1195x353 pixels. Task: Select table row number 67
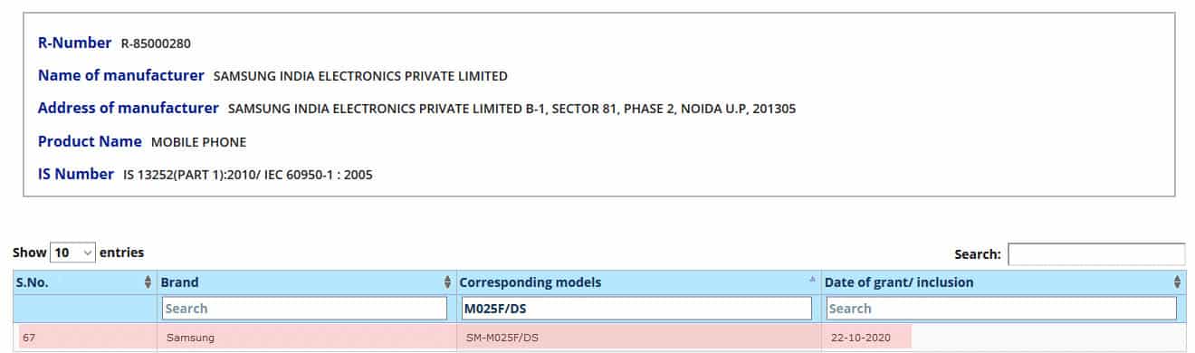click(597, 337)
